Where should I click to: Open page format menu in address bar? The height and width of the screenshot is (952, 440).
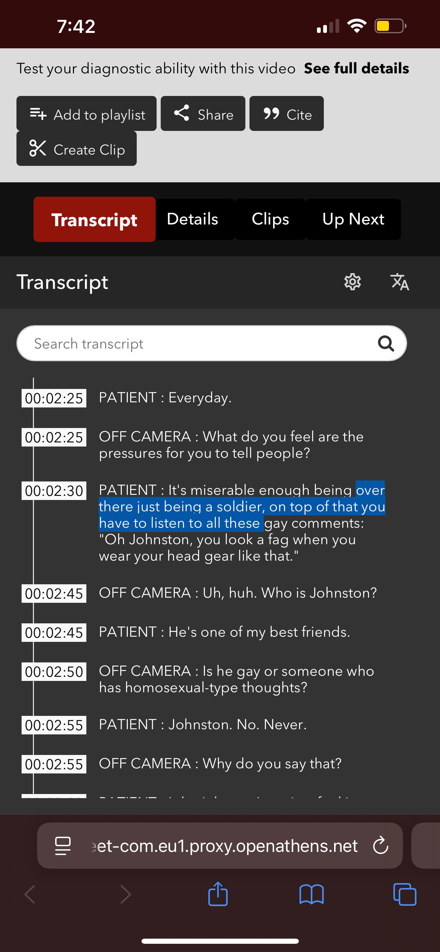tap(63, 845)
